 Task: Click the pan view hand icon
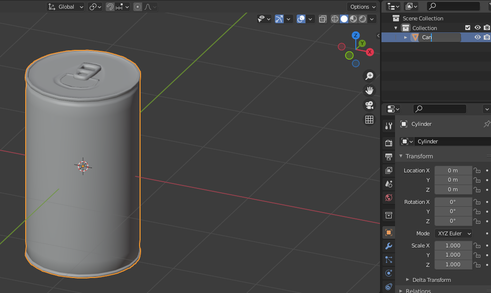(369, 90)
